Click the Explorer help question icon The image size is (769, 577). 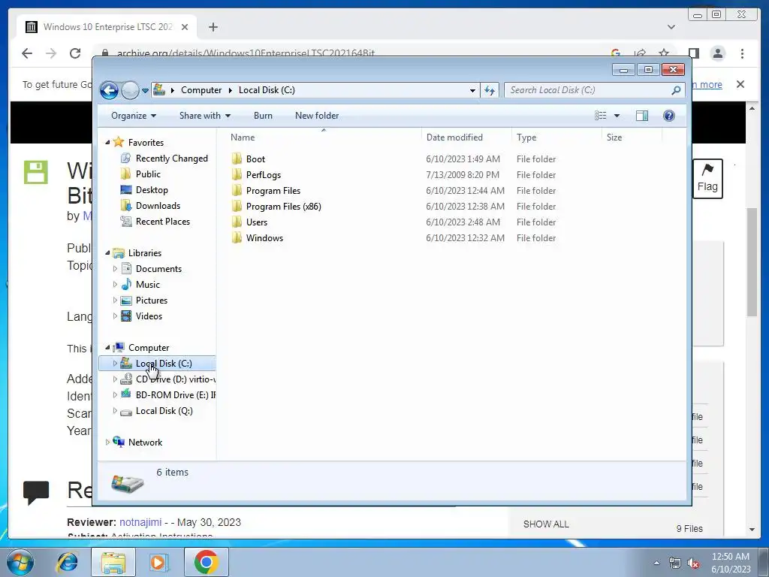pyautogui.click(x=668, y=116)
